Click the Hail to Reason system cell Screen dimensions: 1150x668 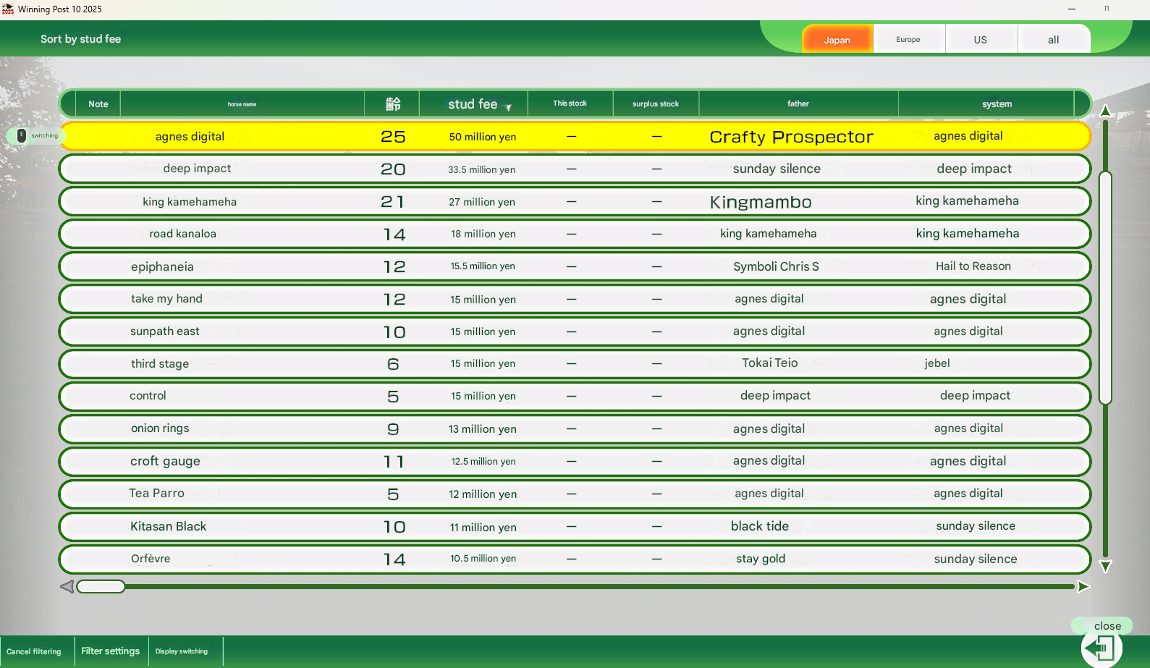coord(973,266)
